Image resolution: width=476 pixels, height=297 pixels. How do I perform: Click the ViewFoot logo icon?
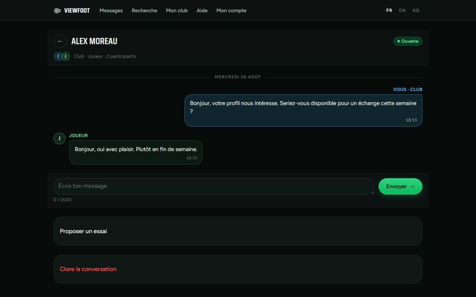57,10
